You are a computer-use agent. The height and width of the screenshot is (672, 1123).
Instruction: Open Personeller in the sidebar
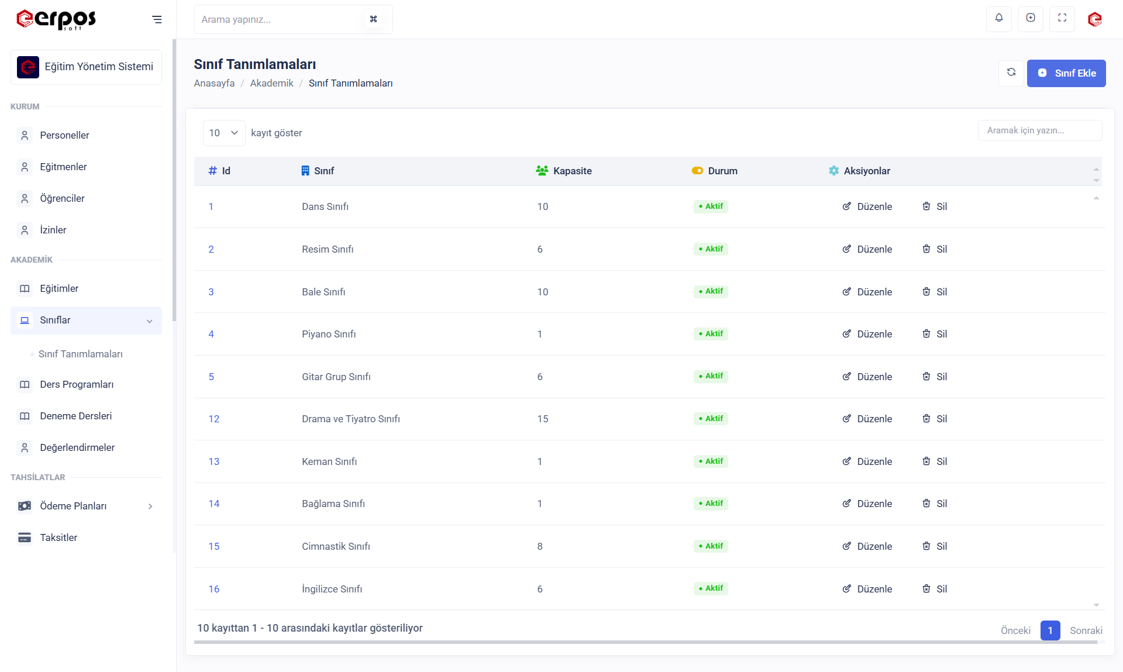pos(64,135)
